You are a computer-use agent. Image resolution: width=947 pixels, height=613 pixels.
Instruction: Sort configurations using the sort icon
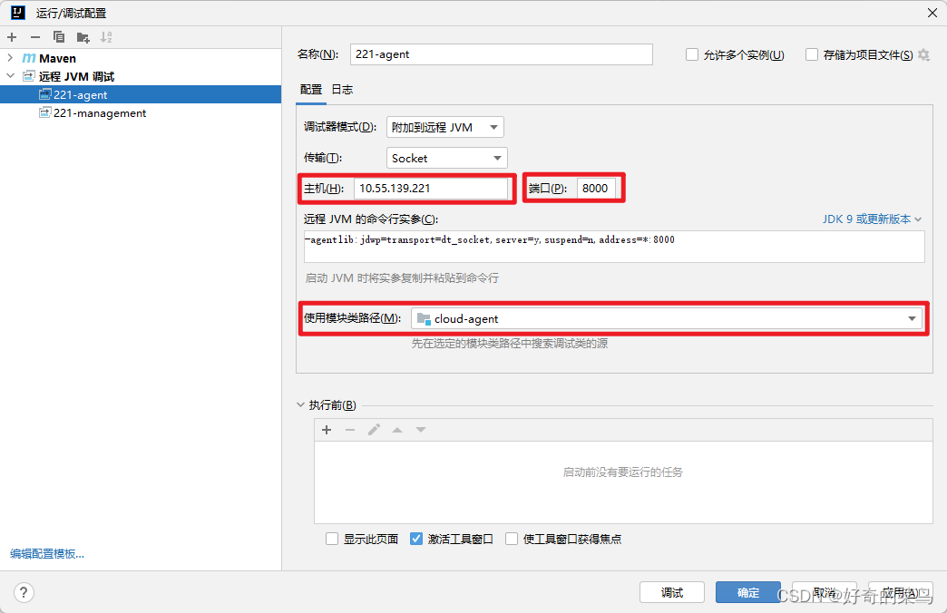pos(106,37)
